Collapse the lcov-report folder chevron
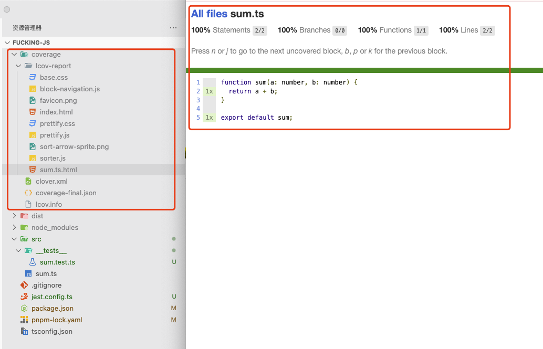 click(x=18, y=66)
